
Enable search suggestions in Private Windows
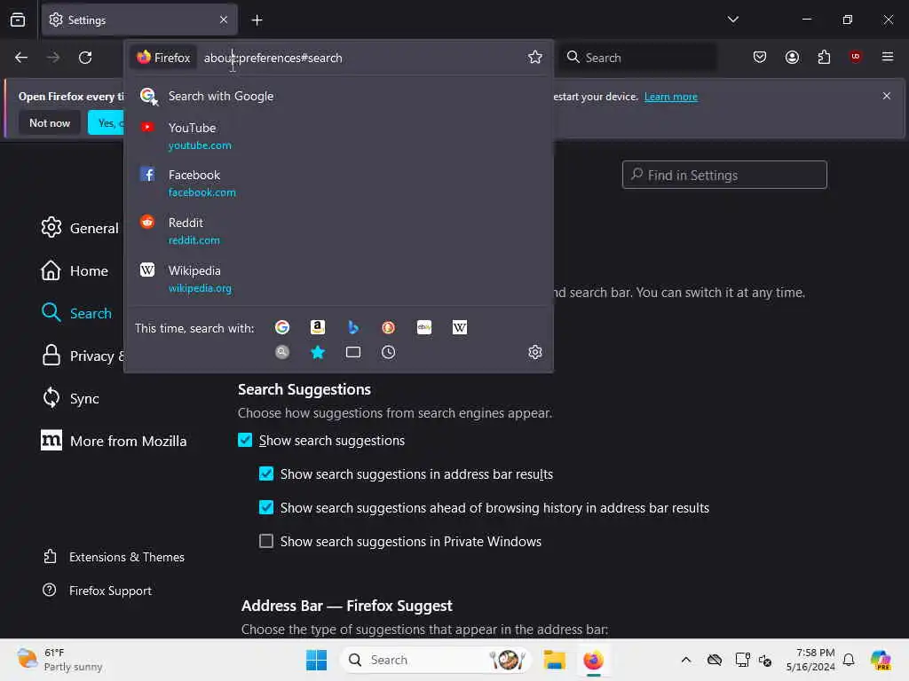pos(266,541)
